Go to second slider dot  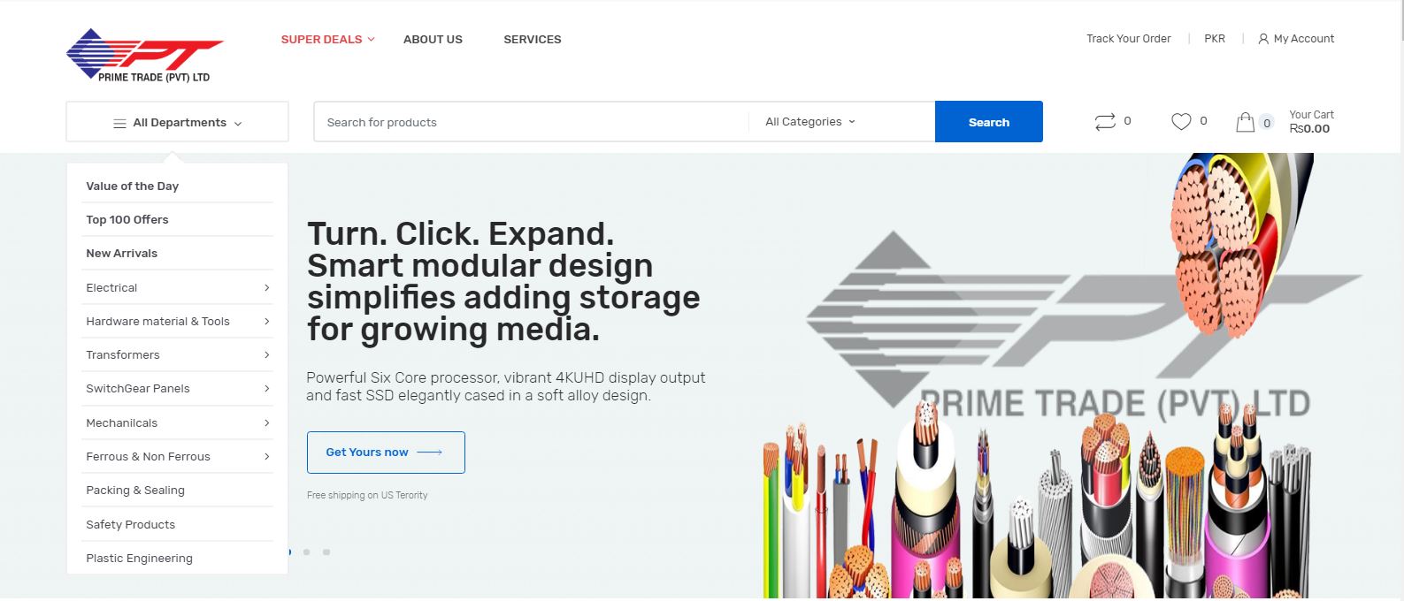(306, 552)
